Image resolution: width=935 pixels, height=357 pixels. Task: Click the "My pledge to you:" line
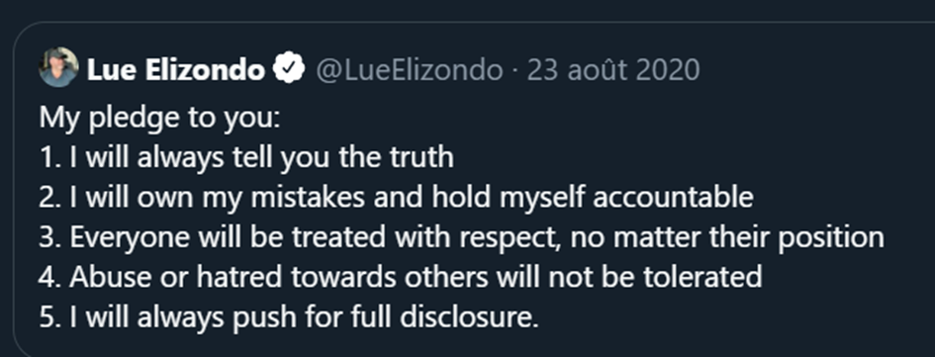click(159, 118)
